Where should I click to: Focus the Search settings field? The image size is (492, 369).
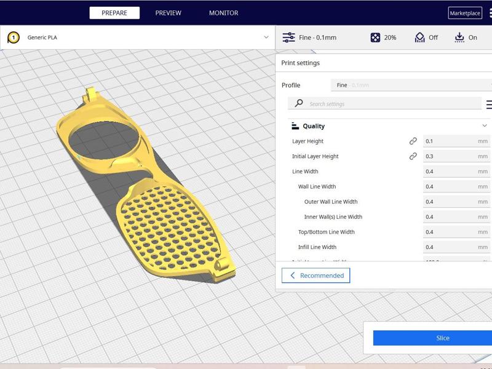pos(384,103)
